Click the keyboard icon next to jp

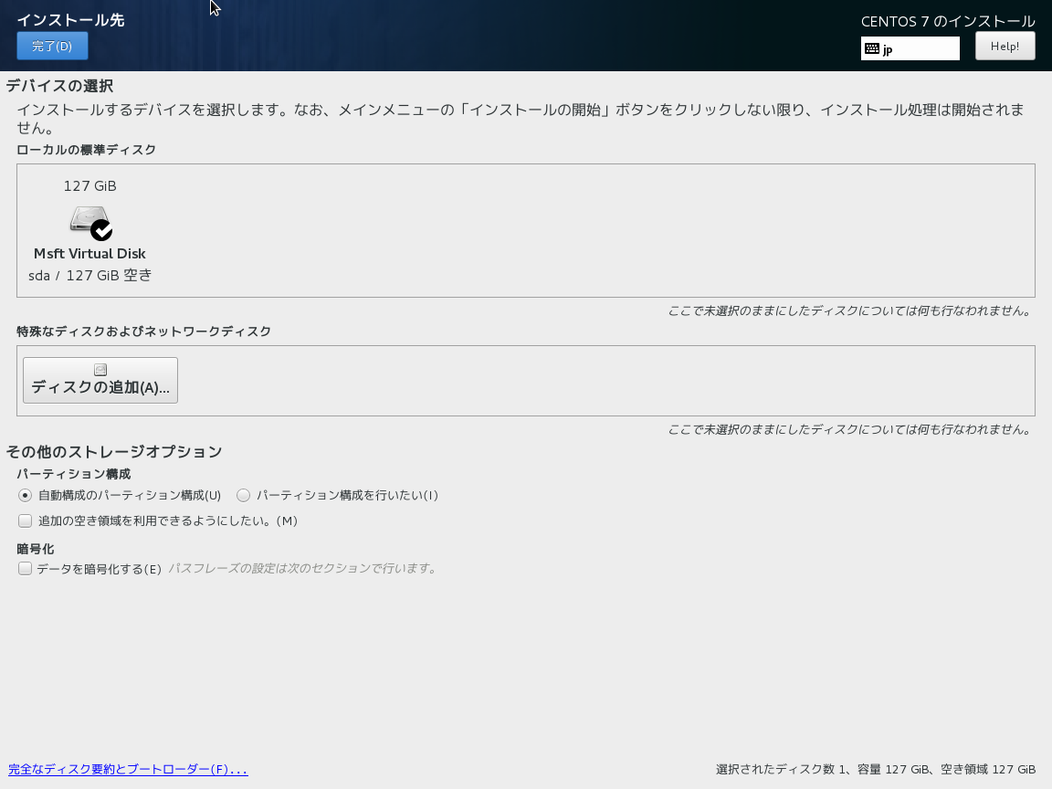point(871,49)
